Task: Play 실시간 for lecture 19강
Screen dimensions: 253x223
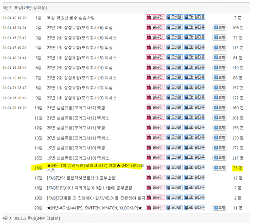Action: click(x=155, y=197)
